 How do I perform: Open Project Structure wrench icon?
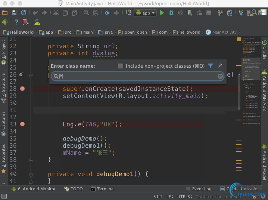(x=220, y=13)
